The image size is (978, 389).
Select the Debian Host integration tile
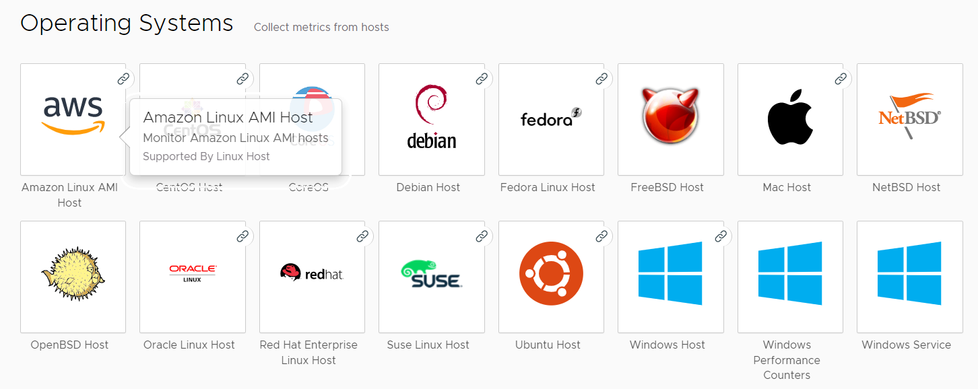pyautogui.click(x=432, y=119)
